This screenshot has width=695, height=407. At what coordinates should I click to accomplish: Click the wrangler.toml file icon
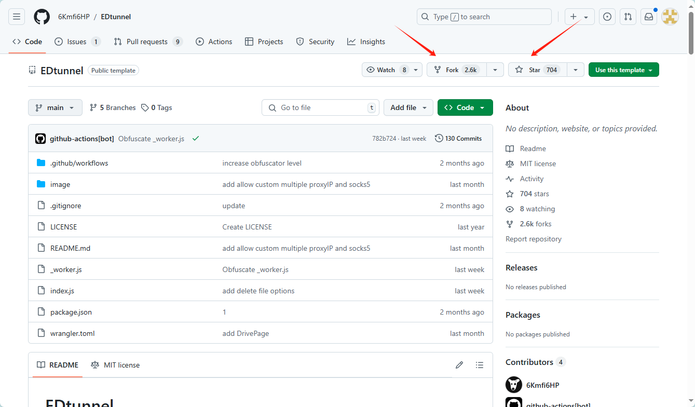pos(42,333)
